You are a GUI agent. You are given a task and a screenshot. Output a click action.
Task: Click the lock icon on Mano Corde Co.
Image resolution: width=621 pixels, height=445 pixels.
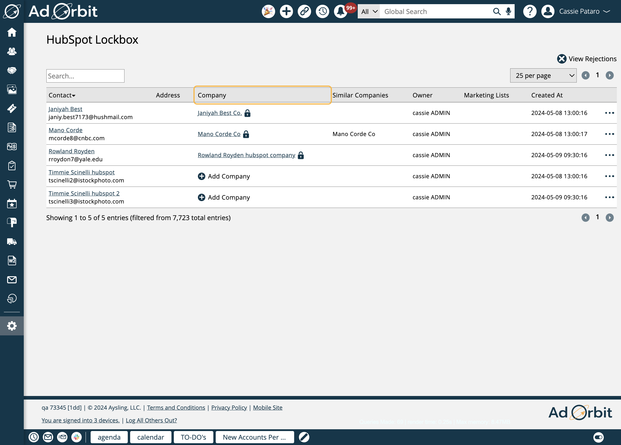[x=246, y=134]
